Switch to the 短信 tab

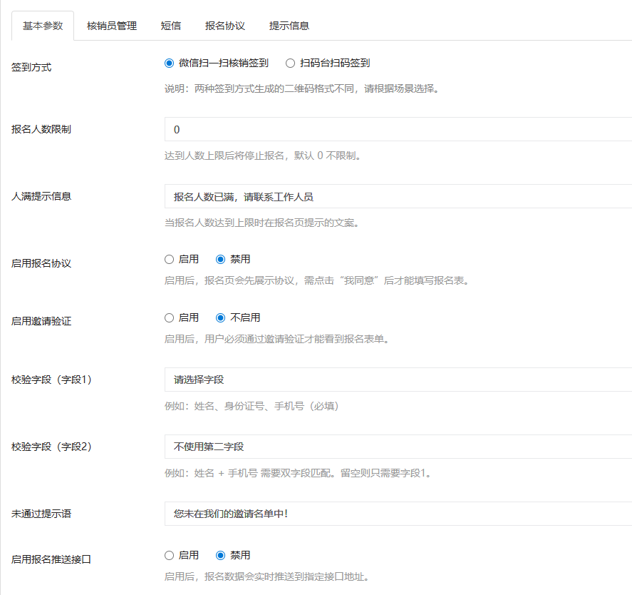tap(170, 26)
